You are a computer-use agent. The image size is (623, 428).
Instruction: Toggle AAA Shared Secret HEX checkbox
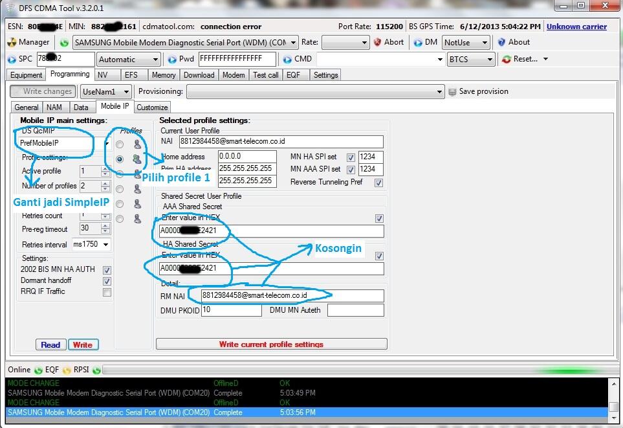(379, 218)
